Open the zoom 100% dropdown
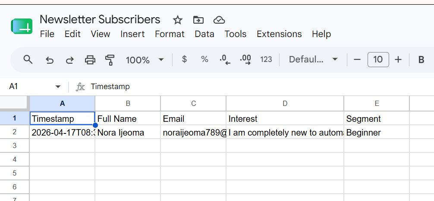Viewport: 434px width, 201px height. tap(145, 60)
